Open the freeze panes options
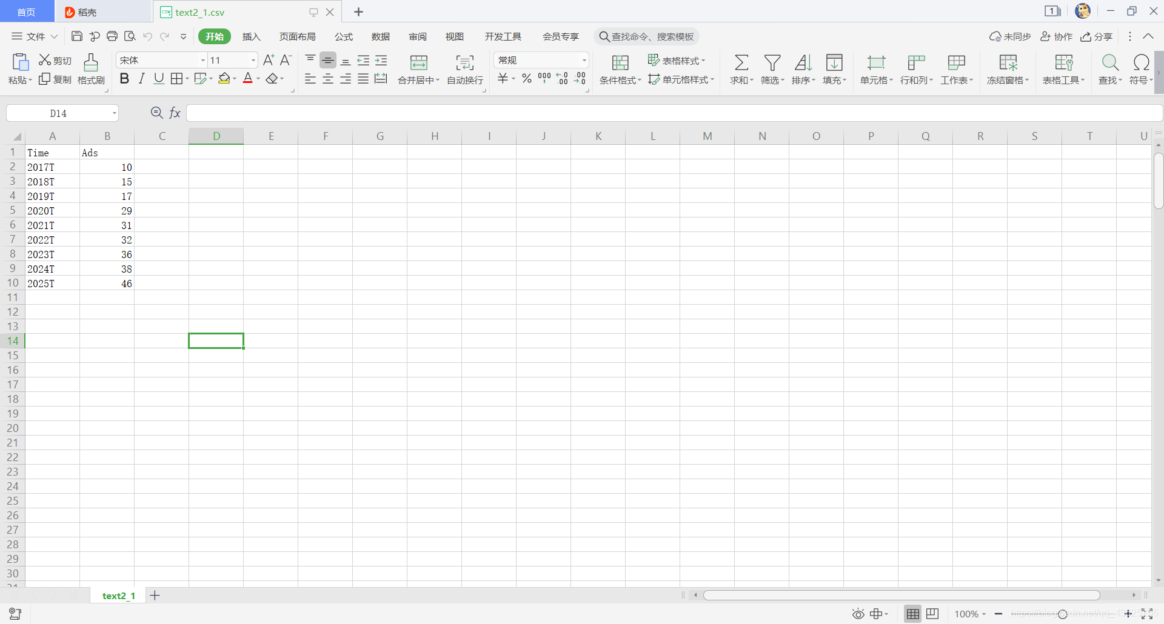 click(1007, 68)
